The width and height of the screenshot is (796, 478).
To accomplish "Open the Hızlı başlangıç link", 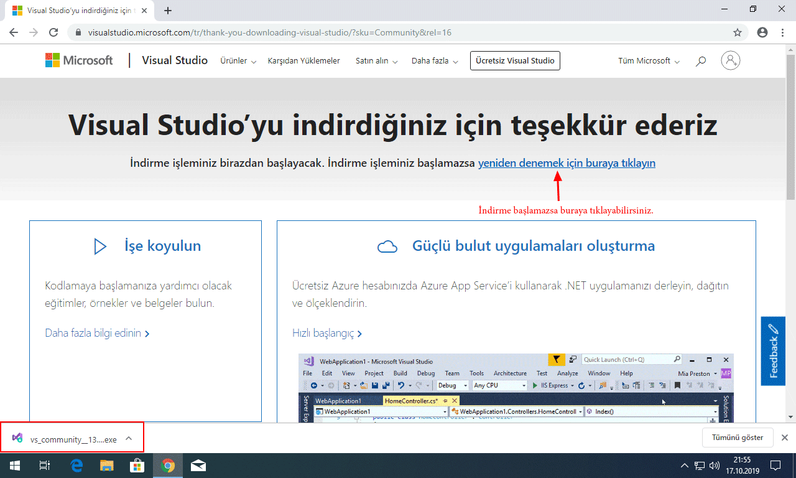I will 327,333.
